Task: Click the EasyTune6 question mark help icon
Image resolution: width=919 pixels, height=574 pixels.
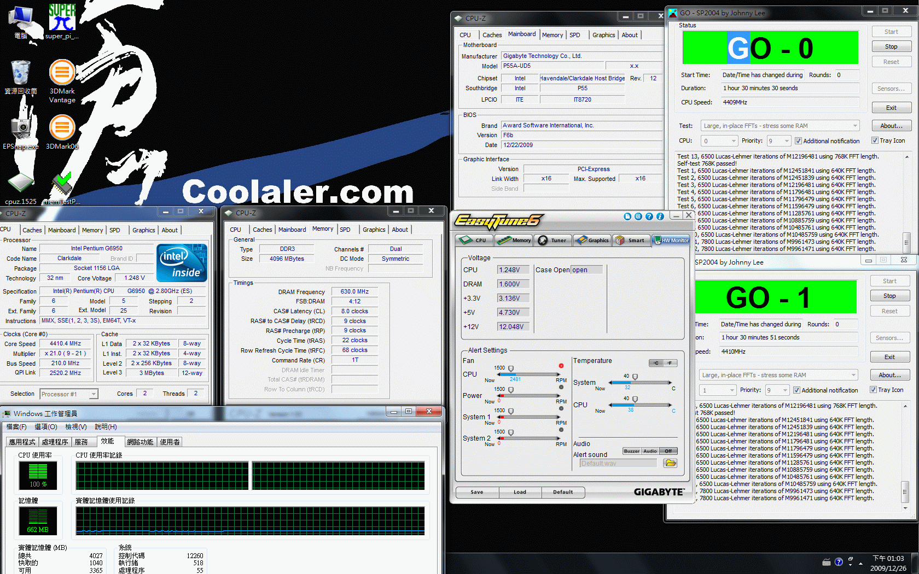Action: (649, 216)
